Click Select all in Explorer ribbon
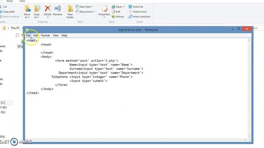The height and width of the screenshot is (148, 264). click(136, 7)
